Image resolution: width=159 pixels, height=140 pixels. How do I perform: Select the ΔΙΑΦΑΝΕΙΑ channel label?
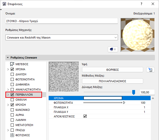[22, 84]
